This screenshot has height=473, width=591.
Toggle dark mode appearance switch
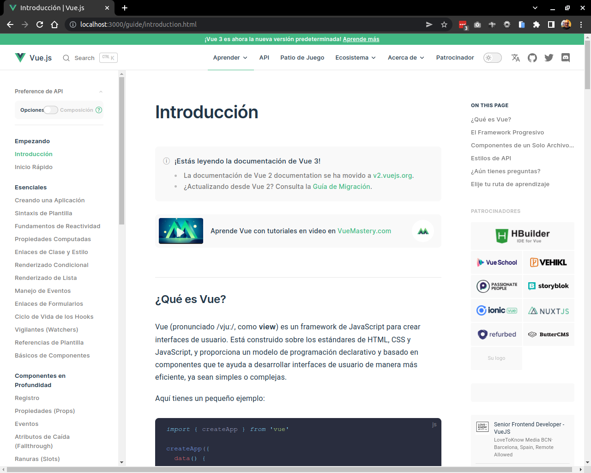click(x=493, y=58)
